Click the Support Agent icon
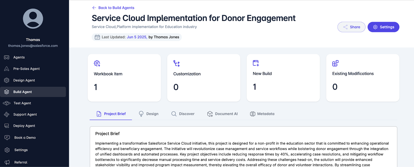This screenshot has width=414, height=167. click(x=7, y=114)
